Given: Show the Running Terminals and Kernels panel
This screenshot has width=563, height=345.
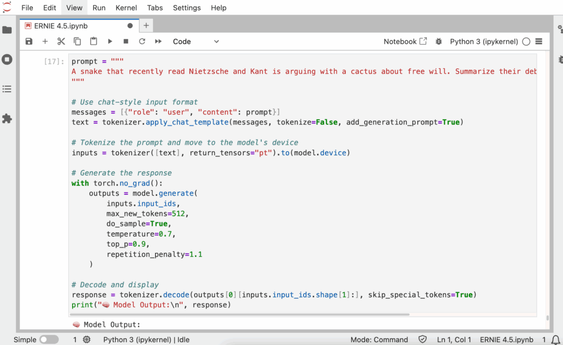Looking at the screenshot, I should pos(7,59).
